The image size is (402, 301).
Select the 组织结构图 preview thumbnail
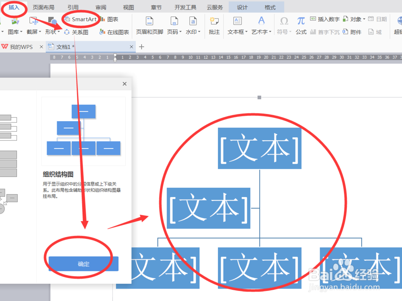[84, 131]
